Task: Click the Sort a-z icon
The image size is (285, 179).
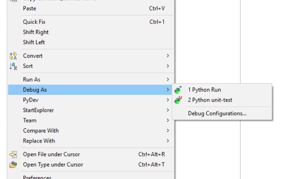Action: pos(13,66)
